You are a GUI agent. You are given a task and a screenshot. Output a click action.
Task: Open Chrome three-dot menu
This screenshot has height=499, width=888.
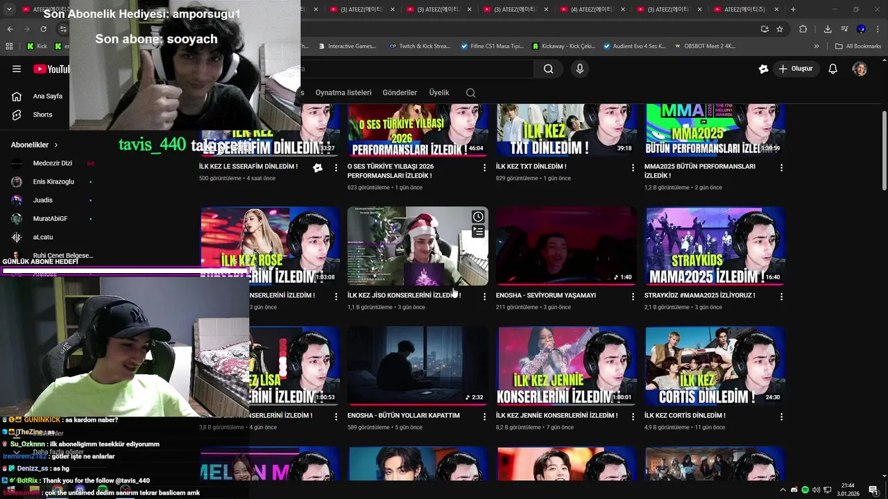878,29
